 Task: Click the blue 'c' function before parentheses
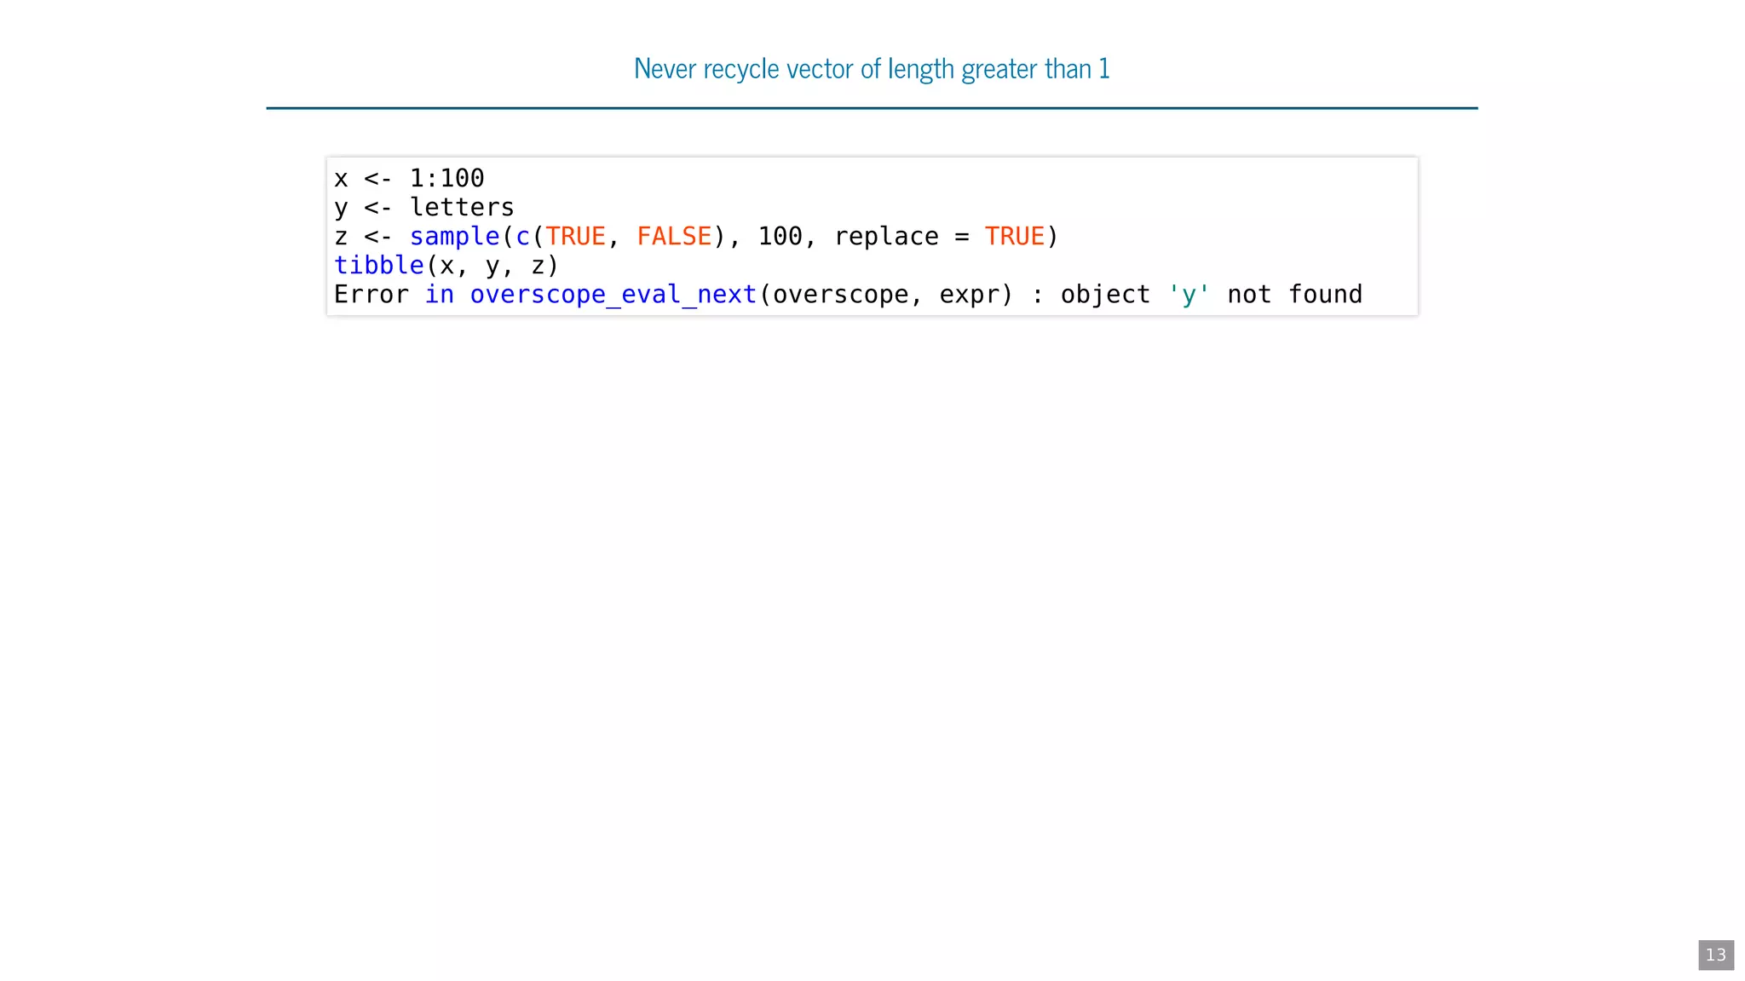522,236
